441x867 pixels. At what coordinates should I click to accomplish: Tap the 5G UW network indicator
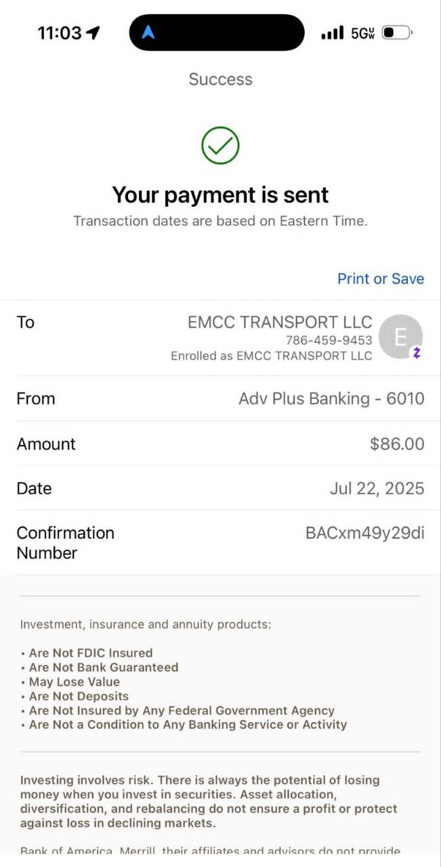pyautogui.click(x=362, y=33)
